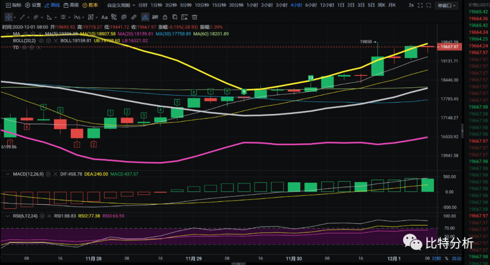Collapse the MA indicator legend chevron
The height and width of the screenshot is (265, 490).
tap(7, 34)
